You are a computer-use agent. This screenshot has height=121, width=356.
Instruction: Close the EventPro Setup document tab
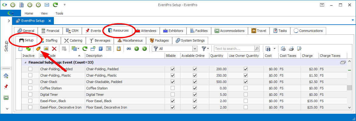50,21
